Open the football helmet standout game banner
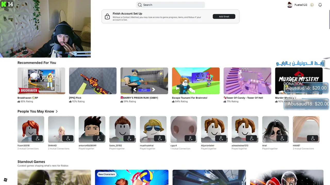Image resolution: width=330 pixels, height=185 pixels. coord(287,177)
